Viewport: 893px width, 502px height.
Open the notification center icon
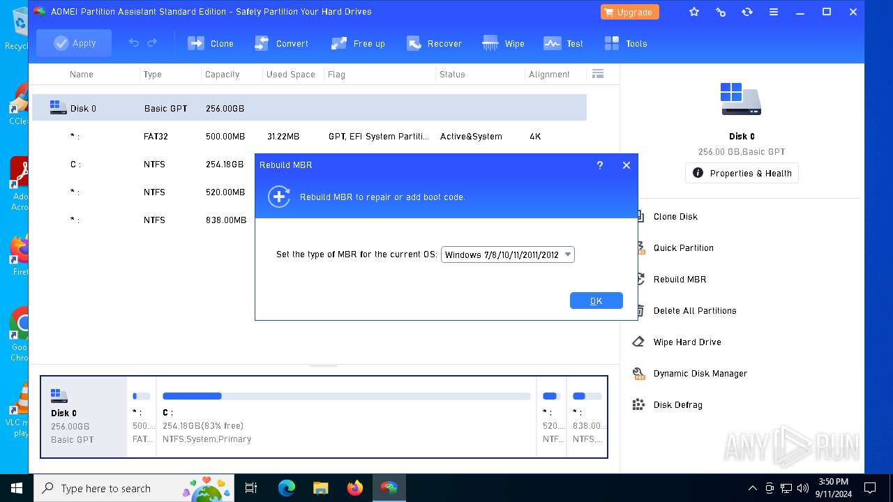[870, 488]
